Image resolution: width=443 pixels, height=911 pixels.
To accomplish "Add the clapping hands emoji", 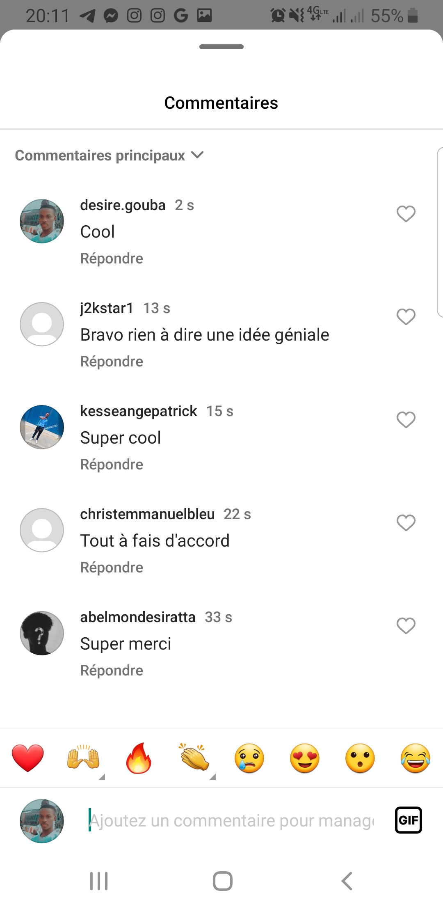I will (194, 758).
